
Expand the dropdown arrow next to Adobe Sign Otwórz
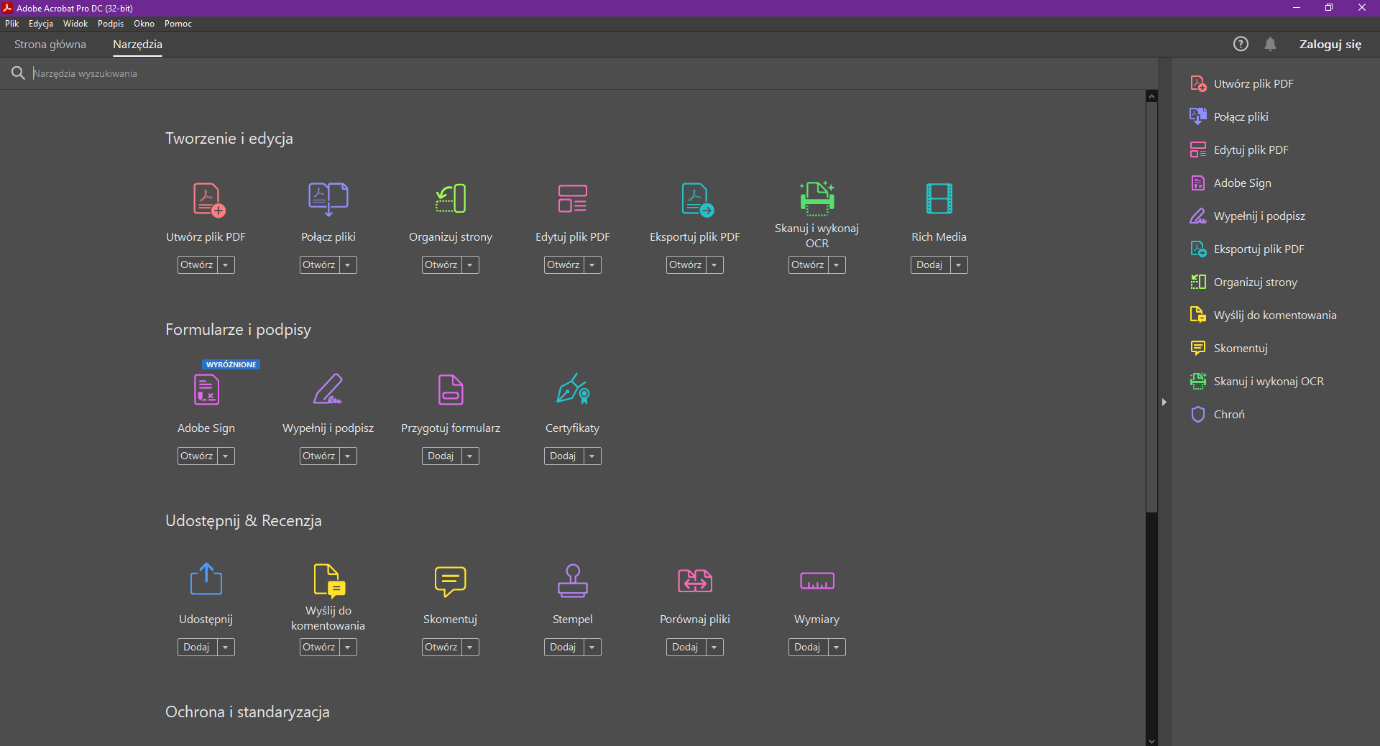pos(226,456)
